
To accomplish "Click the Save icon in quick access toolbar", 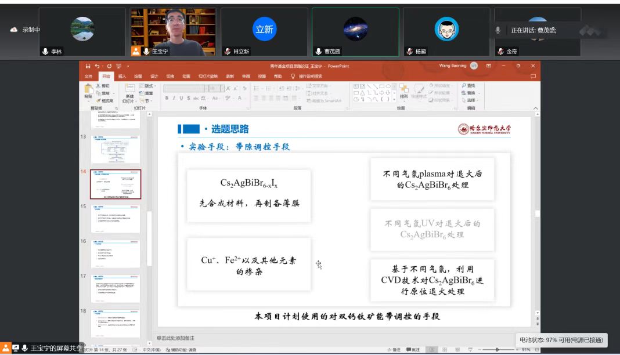I will (x=88, y=66).
